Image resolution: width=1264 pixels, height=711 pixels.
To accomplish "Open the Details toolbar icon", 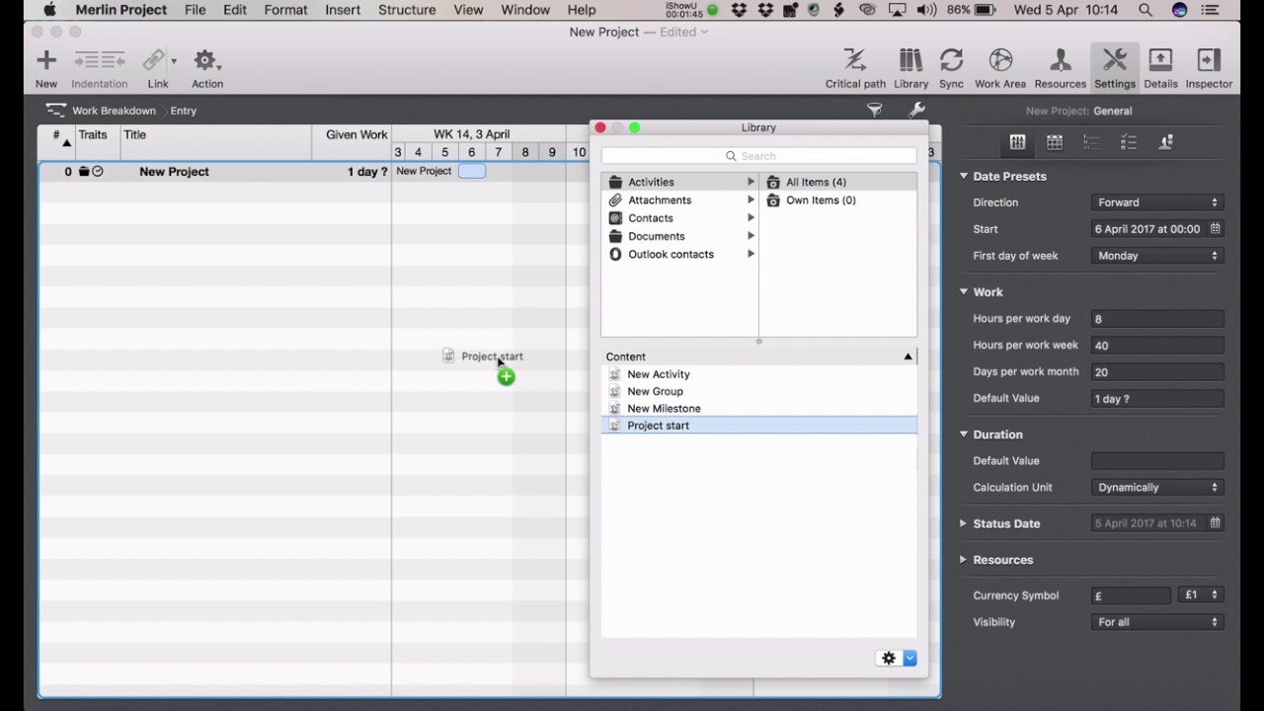I will (1160, 61).
